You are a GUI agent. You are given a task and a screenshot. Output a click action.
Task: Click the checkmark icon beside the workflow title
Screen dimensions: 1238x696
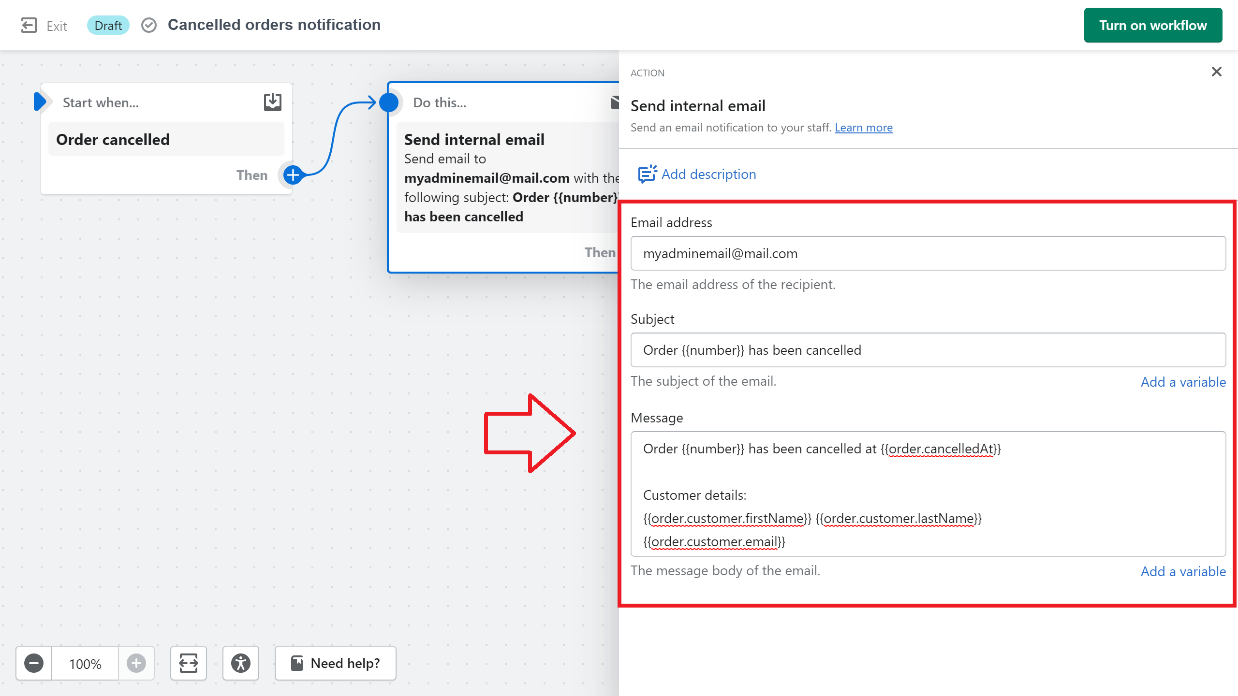(149, 25)
